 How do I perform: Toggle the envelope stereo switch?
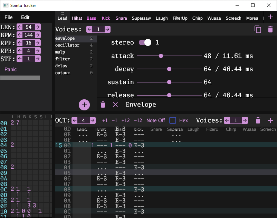point(145,42)
